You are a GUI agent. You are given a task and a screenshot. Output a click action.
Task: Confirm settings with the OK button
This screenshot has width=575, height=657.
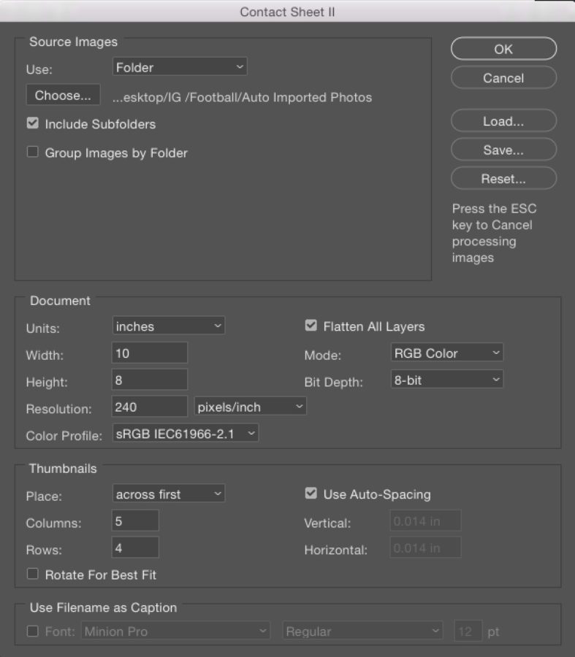click(503, 49)
